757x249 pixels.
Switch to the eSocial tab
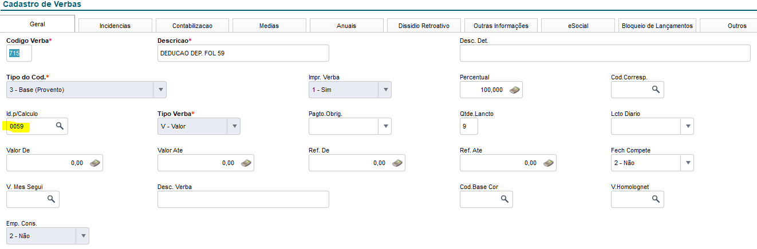point(578,26)
